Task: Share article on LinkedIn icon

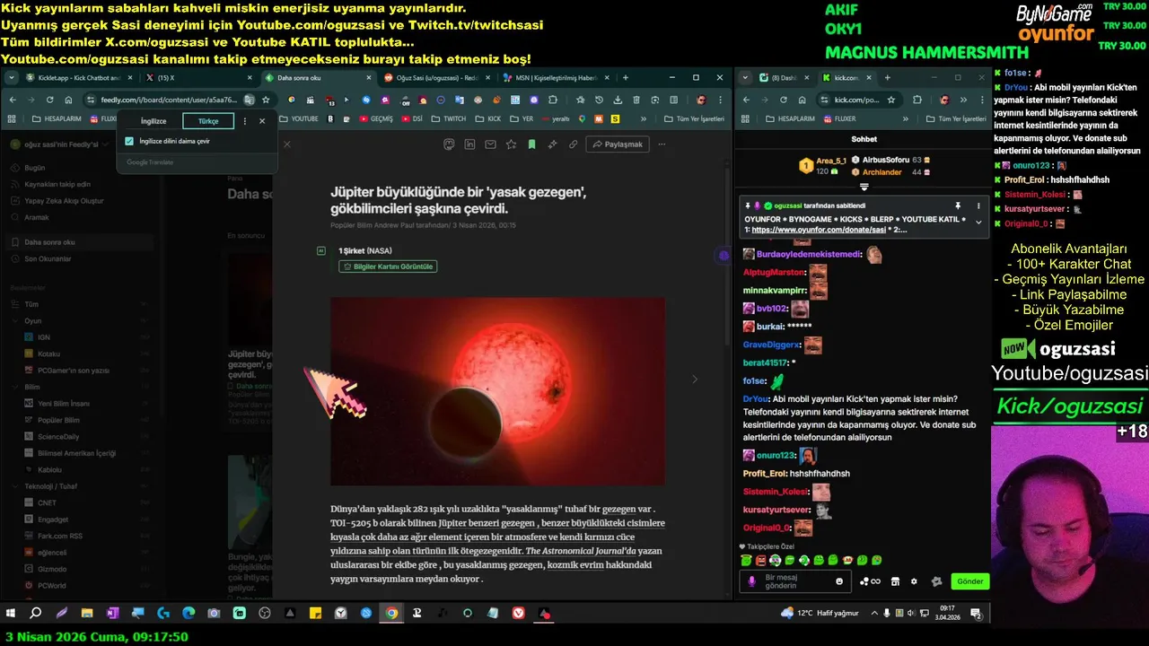Action: 469,144
